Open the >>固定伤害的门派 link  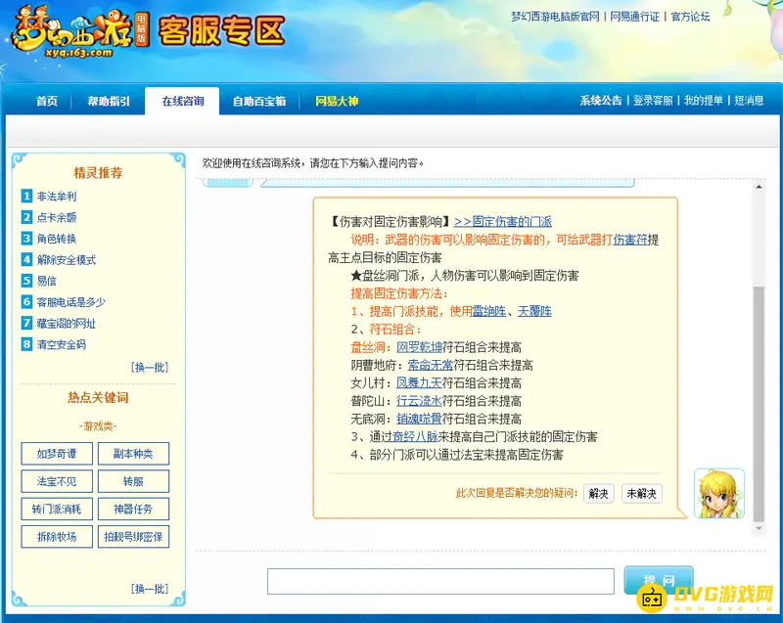[x=503, y=221]
